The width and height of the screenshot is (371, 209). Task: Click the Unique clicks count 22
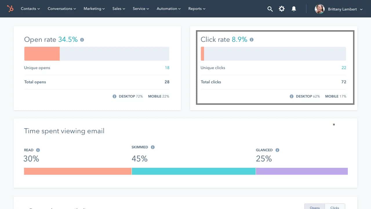(344, 68)
